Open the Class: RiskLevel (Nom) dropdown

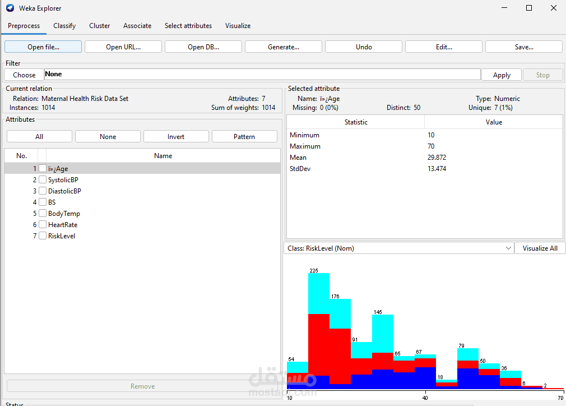[x=399, y=248]
